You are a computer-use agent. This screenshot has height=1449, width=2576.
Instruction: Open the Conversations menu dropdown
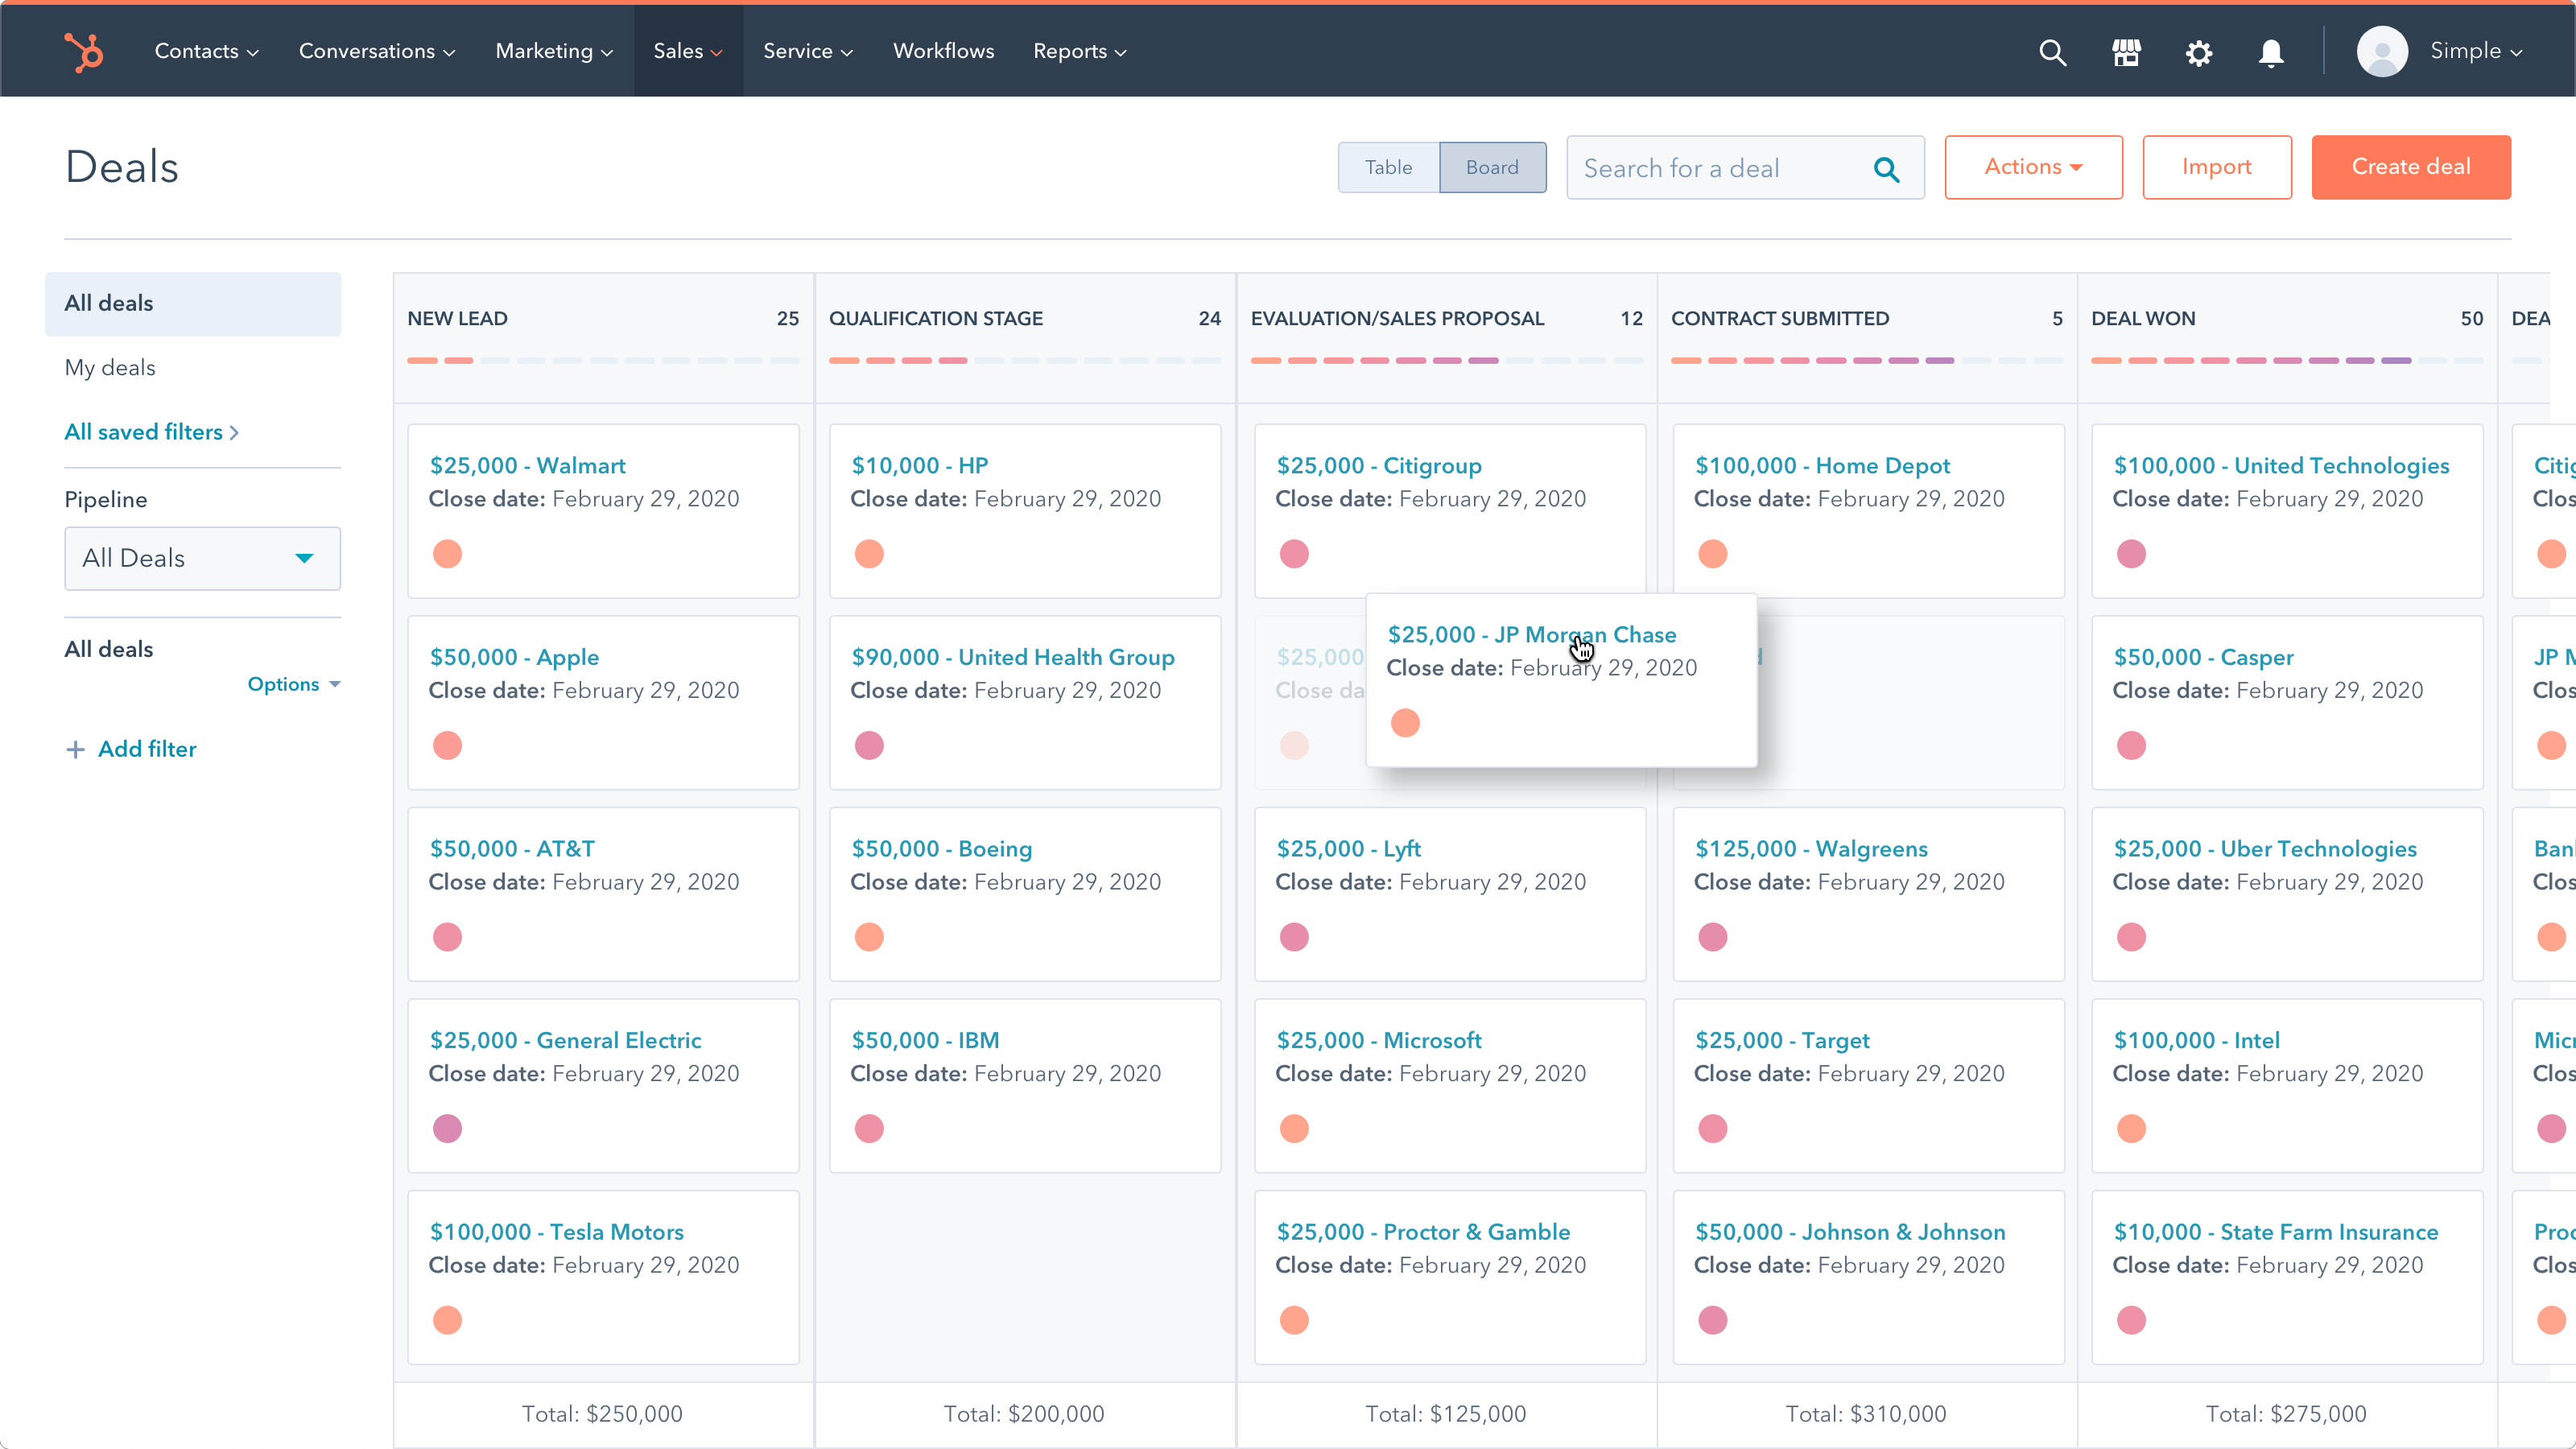377,51
